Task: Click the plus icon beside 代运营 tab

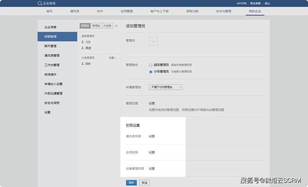Action: [116, 26]
